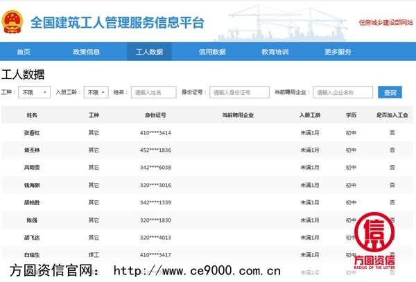The width and height of the screenshot is (416, 282).
Task: Click the 入册工龄 column header
Action: pyautogui.click(x=310, y=115)
